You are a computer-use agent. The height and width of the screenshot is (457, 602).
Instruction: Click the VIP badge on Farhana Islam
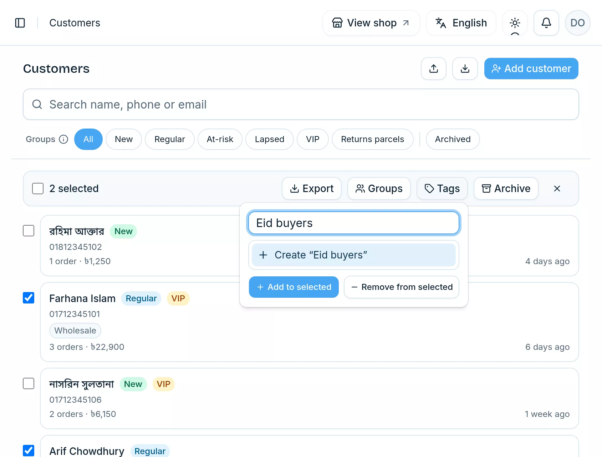pos(178,298)
